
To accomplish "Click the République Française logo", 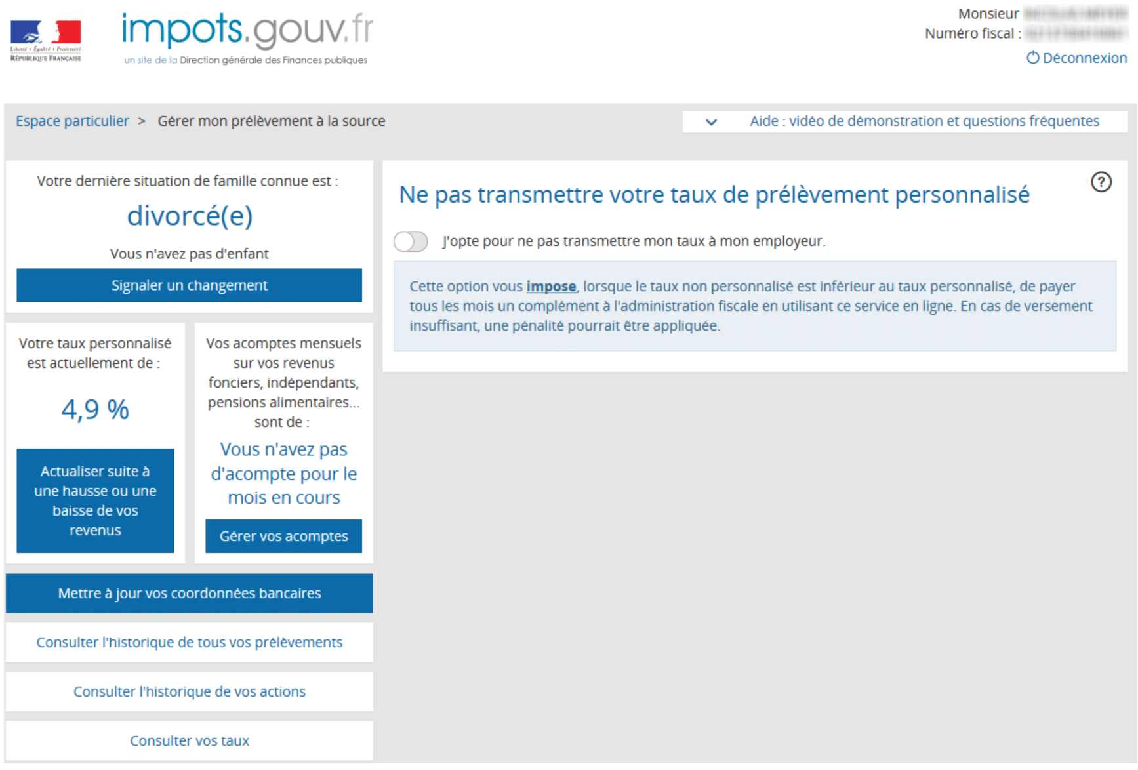I will pyautogui.click(x=46, y=41).
